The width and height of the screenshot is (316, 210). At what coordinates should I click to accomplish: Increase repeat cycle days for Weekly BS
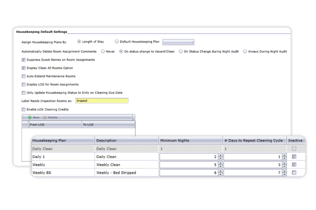(285, 171)
